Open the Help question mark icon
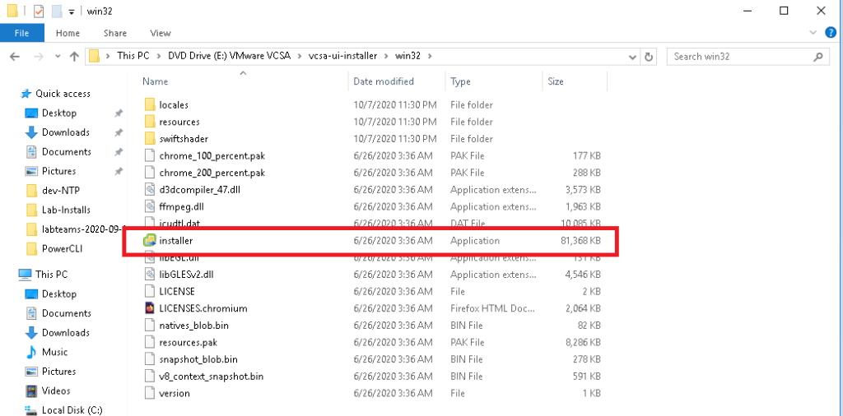The width and height of the screenshot is (843, 416). (x=831, y=33)
